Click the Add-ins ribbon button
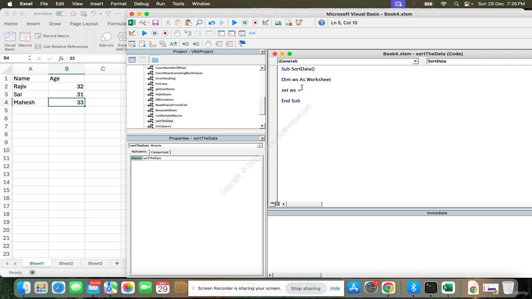This screenshot has height=299, width=532. pos(106,40)
